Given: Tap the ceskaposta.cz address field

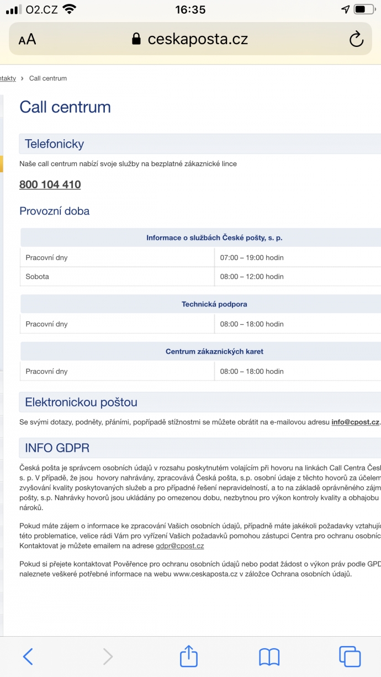Looking at the screenshot, I should [x=190, y=39].
